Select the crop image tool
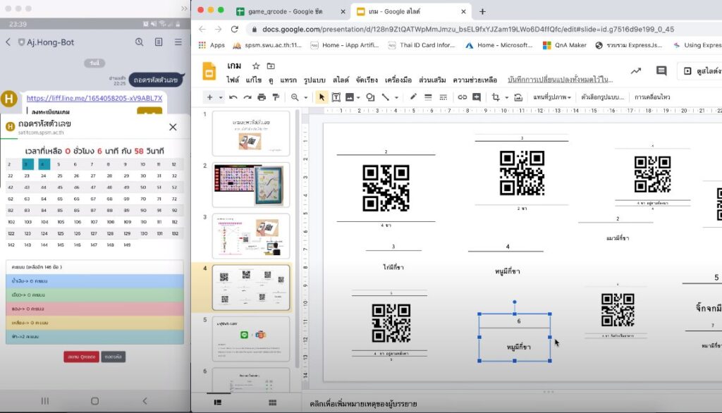 496,97
